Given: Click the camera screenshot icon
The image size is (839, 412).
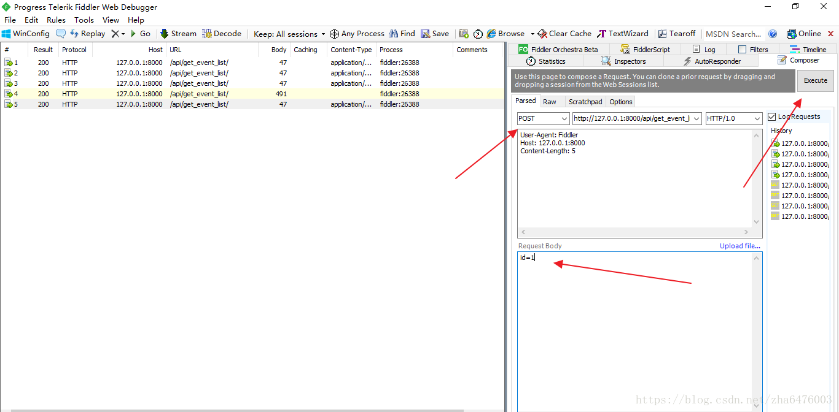Looking at the screenshot, I should [464, 34].
